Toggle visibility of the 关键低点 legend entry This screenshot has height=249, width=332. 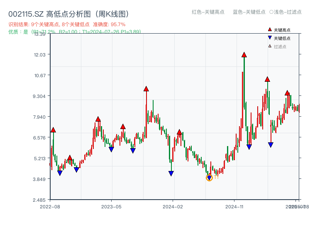281,38
